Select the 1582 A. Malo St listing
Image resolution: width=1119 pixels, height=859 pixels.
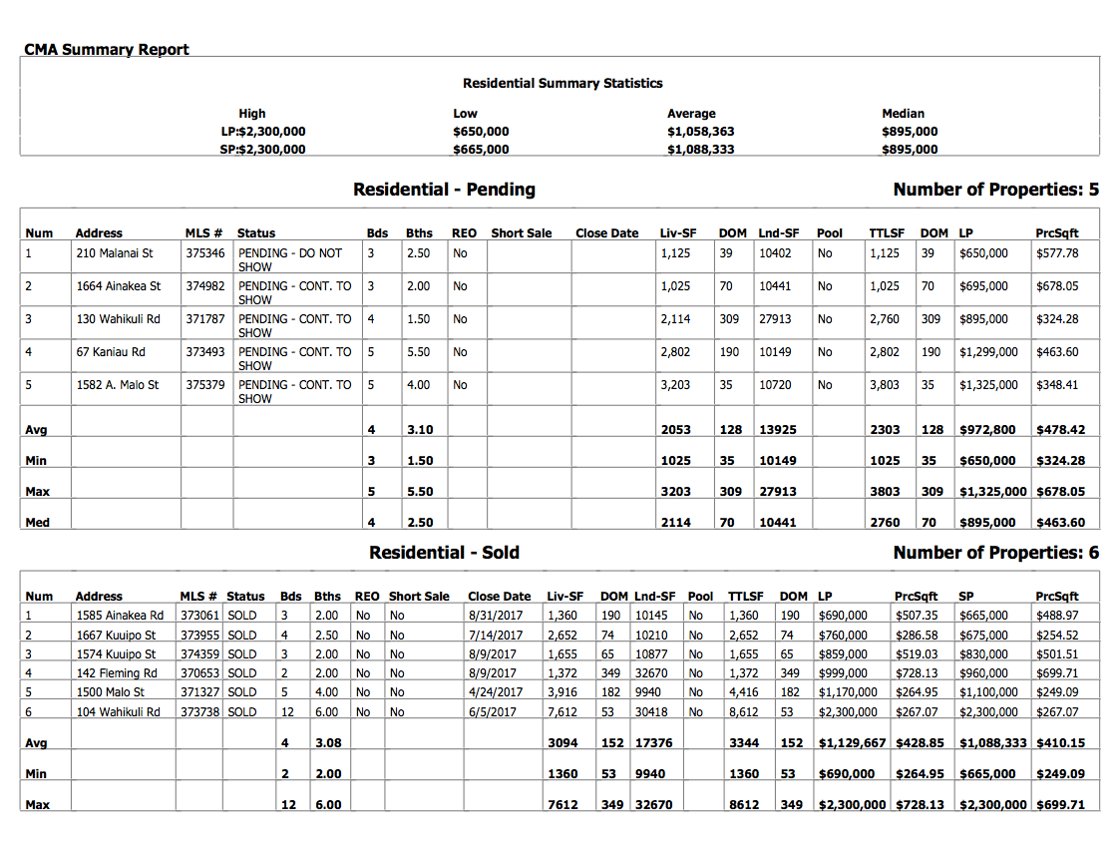[118, 385]
